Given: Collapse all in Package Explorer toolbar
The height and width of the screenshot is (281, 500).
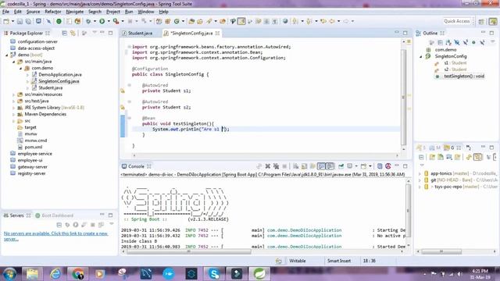Looking at the screenshot, I should [x=64, y=33].
